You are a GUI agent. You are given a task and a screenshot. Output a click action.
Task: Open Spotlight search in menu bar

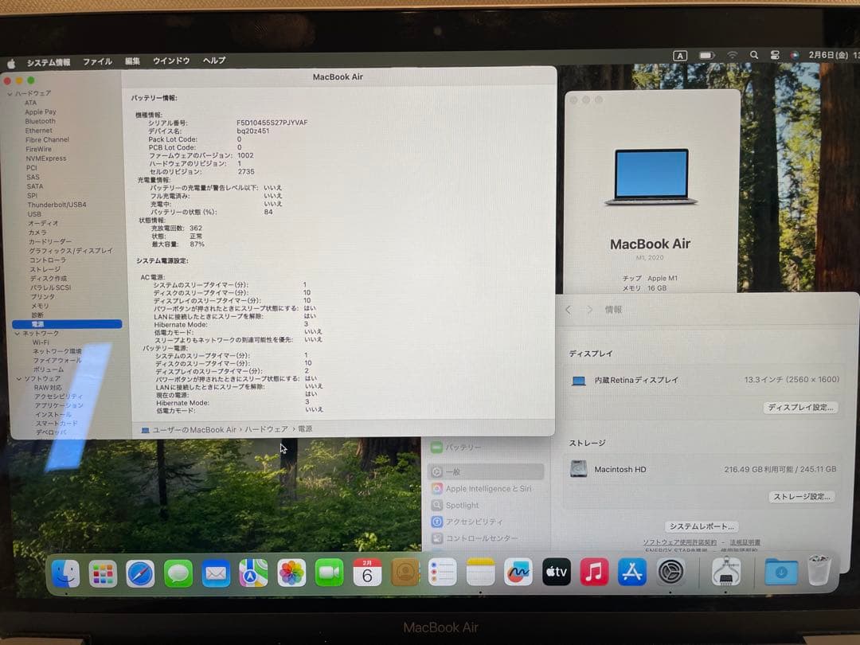(x=754, y=55)
